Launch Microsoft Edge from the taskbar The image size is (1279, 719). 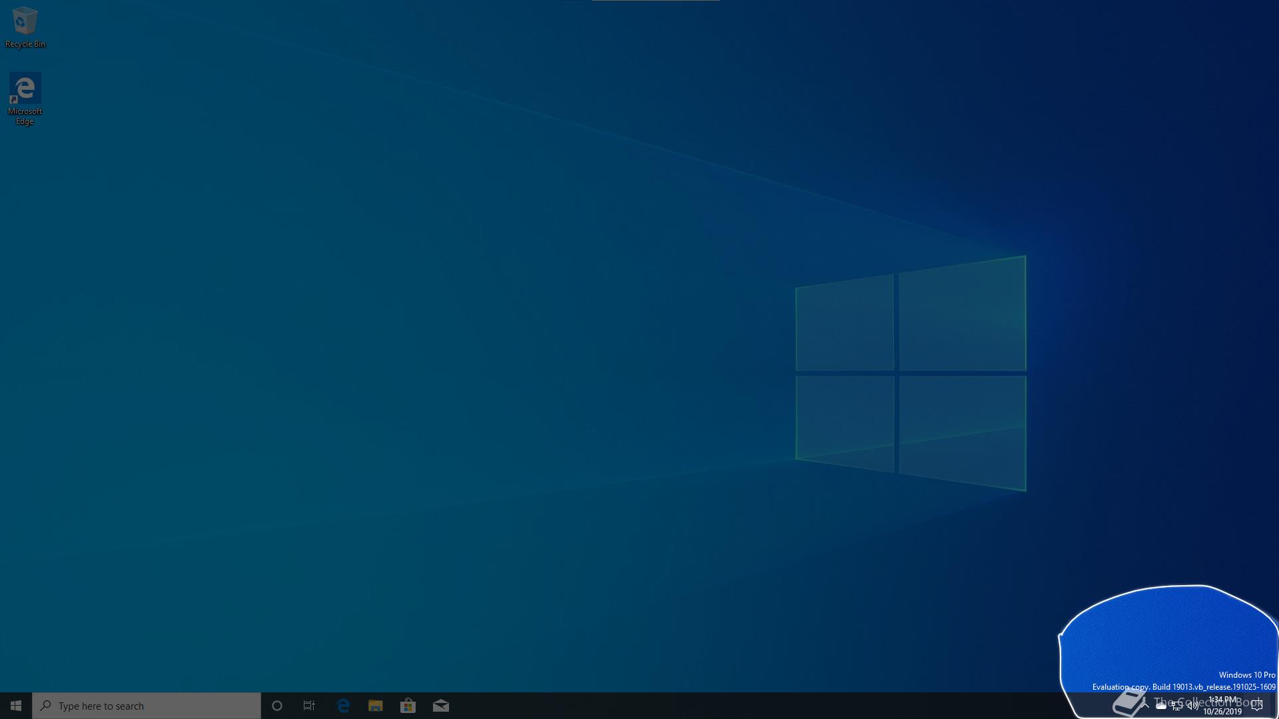pyautogui.click(x=343, y=706)
